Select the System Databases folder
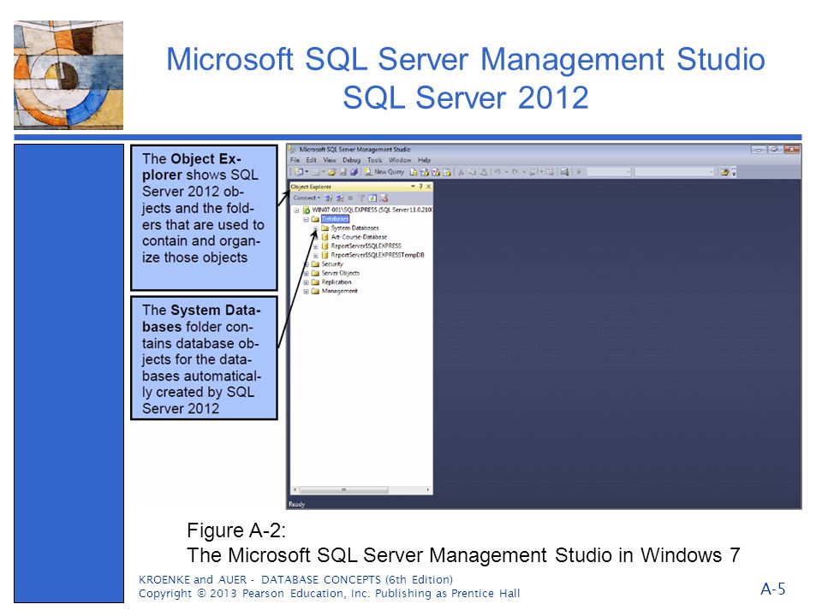 (x=354, y=228)
